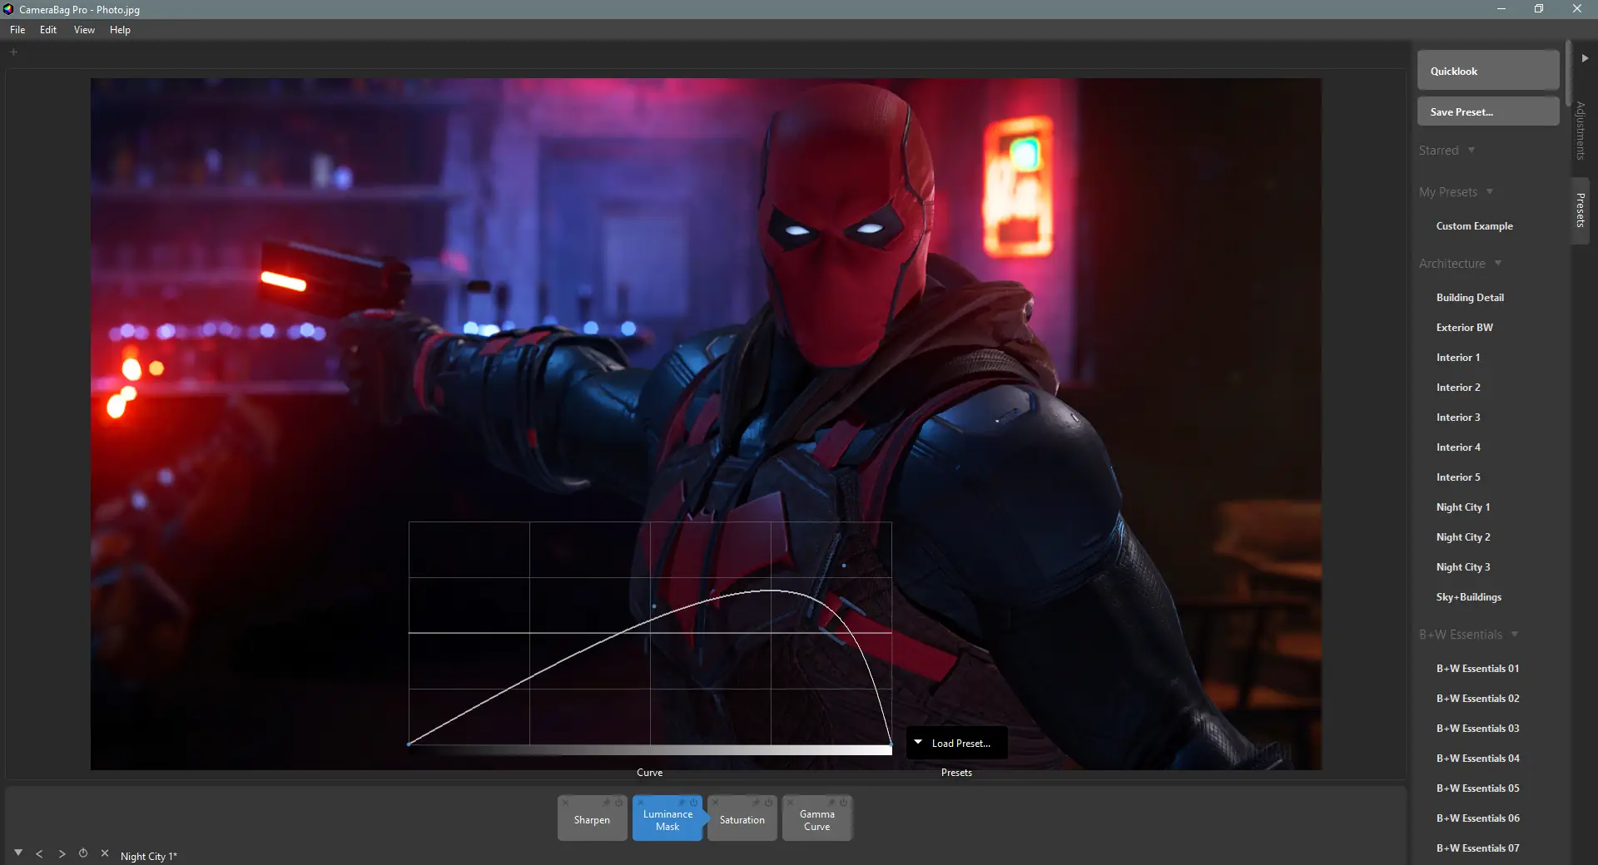Click the plus icon to add a tab

point(13,52)
